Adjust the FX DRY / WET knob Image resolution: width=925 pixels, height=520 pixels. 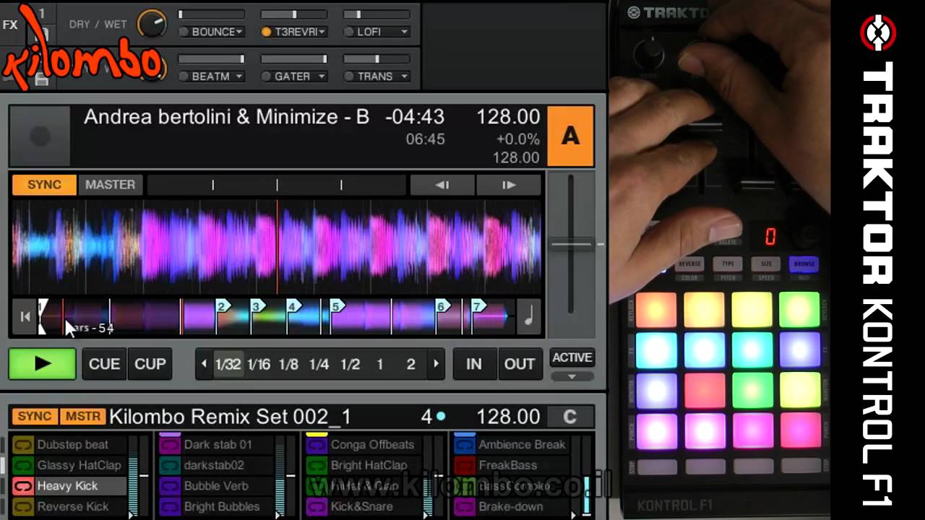coord(151,23)
